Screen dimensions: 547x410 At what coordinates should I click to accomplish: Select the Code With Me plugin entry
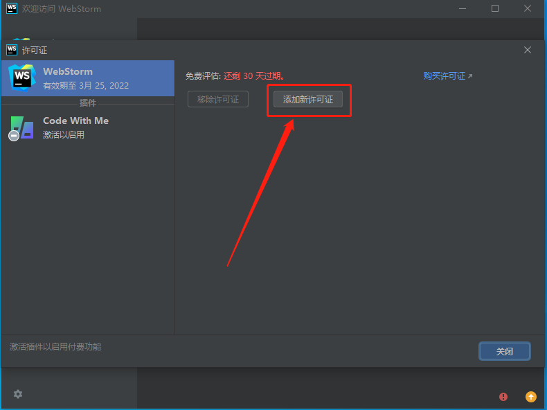(x=88, y=127)
